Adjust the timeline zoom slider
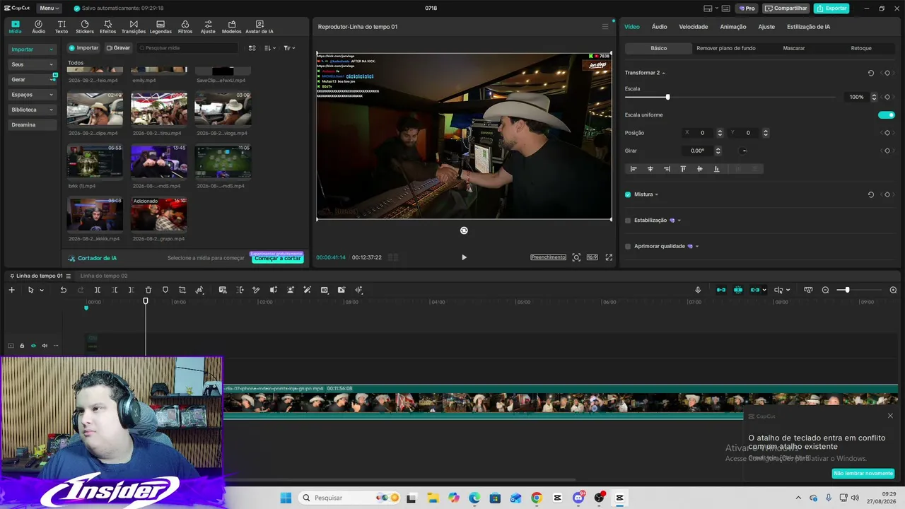The height and width of the screenshot is (509, 905). pos(847,290)
